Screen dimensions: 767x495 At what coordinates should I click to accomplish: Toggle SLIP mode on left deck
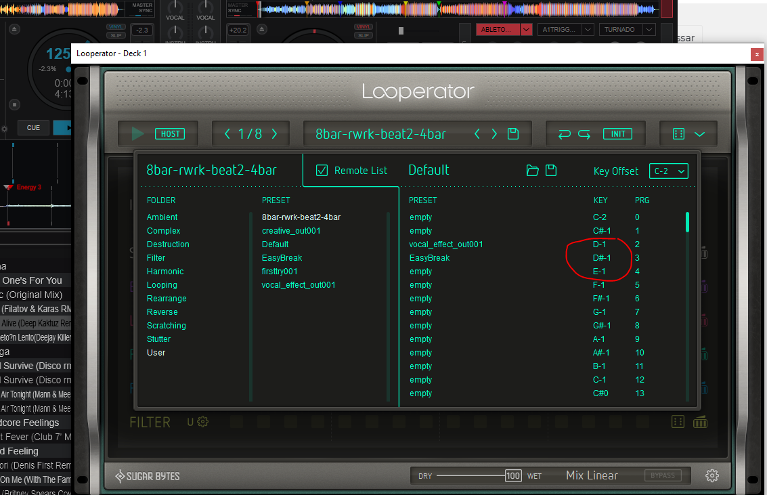coord(116,35)
